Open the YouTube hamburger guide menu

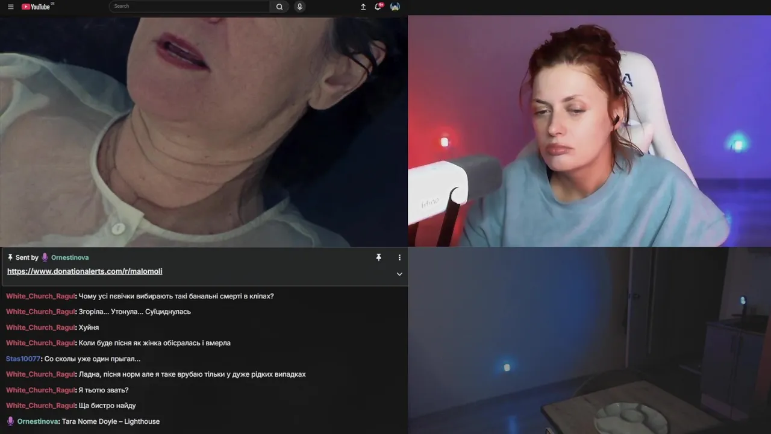coord(10,7)
